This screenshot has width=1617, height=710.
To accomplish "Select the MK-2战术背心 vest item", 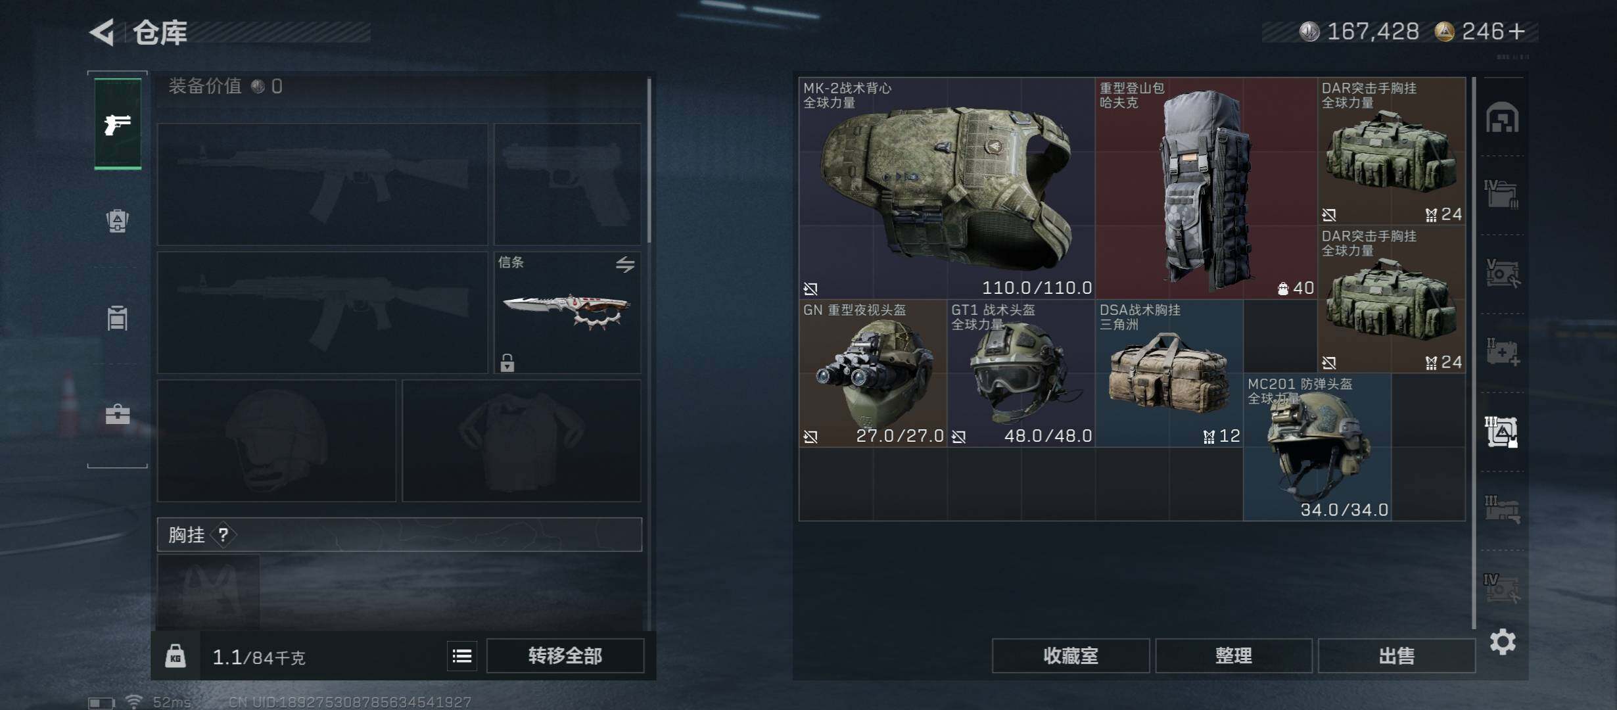I will coord(947,188).
